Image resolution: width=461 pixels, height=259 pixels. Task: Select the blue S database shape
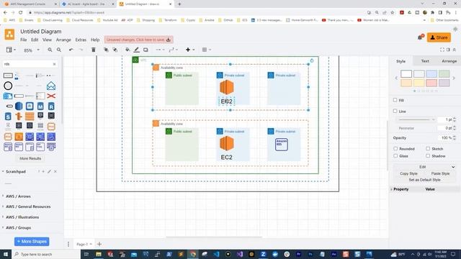click(x=8, y=117)
